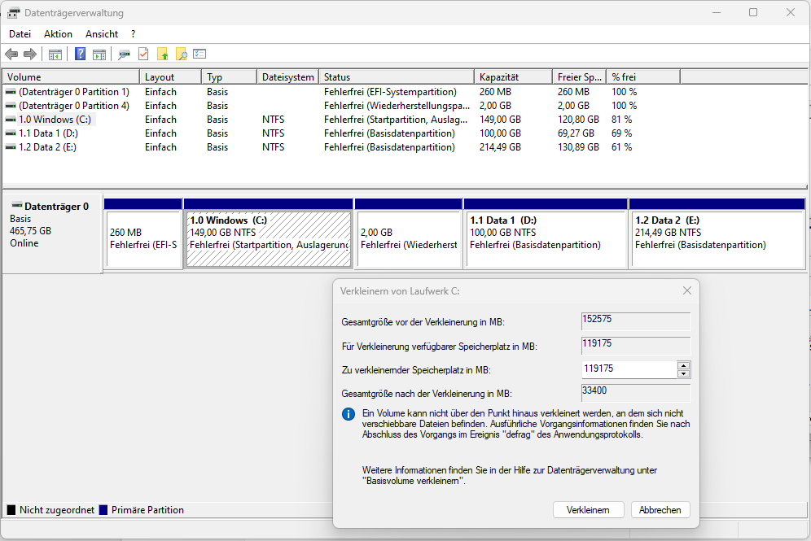The height and width of the screenshot is (541, 811).
Task: Increase shrink size with the up stepper arrow
Action: (x=683, y=365)
